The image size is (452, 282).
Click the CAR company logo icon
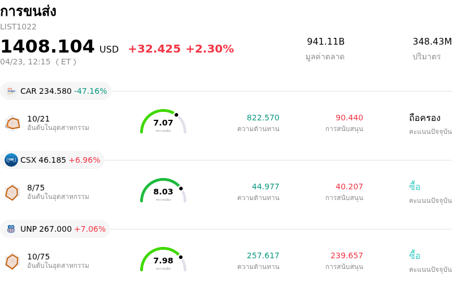11,91
